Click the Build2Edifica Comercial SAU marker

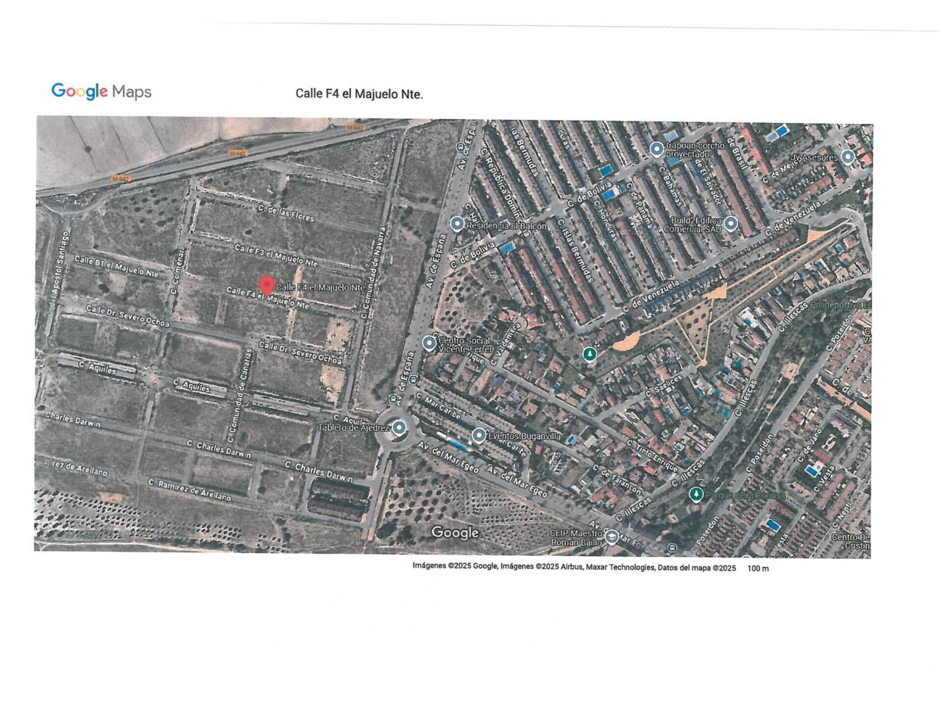(x=731, y=223)
